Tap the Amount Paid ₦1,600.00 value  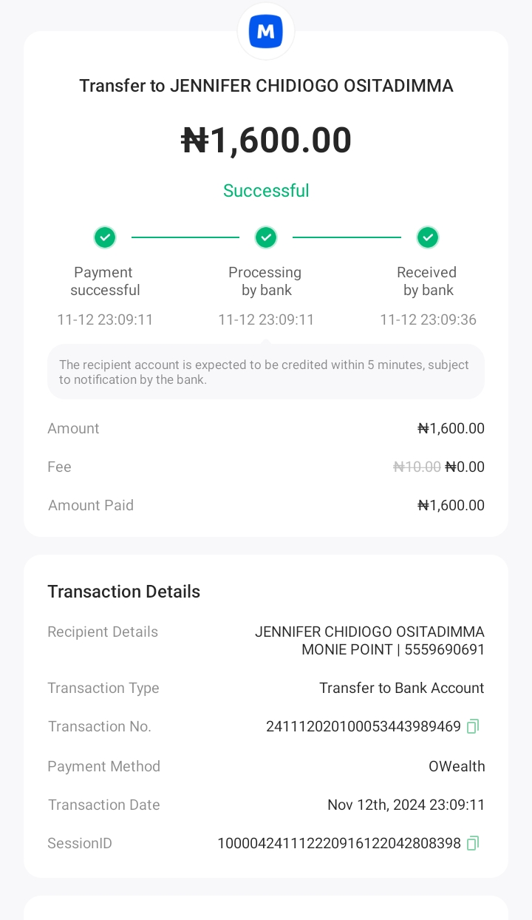(x=451, y=505)
